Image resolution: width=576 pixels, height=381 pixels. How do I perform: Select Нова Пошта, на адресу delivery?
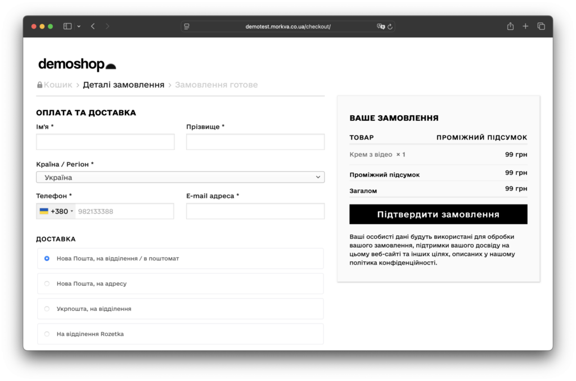[x=181, y=284]
